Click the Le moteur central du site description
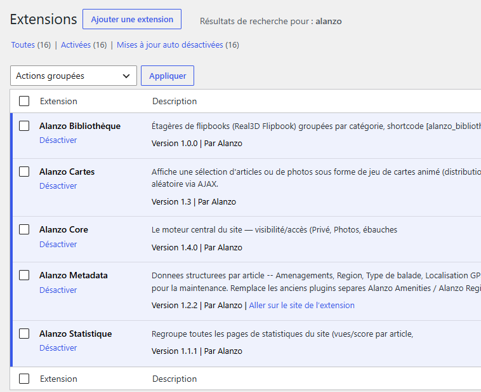The width and height of the screenshot is (481, 392). click(274, 230)
